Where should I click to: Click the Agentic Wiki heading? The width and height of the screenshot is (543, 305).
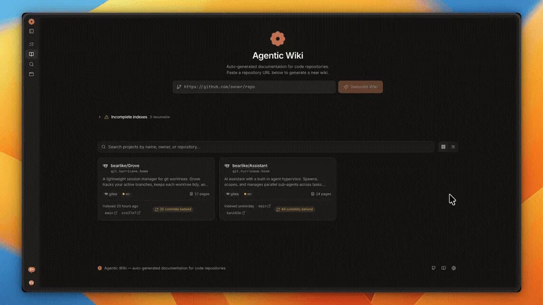[278, 56]
